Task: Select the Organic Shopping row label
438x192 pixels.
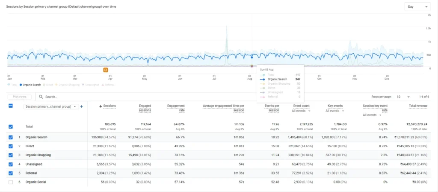Action: [x=38, y=155]
